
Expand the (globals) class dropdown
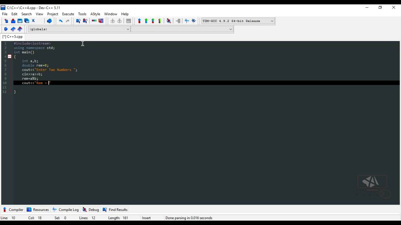point(79,29)
